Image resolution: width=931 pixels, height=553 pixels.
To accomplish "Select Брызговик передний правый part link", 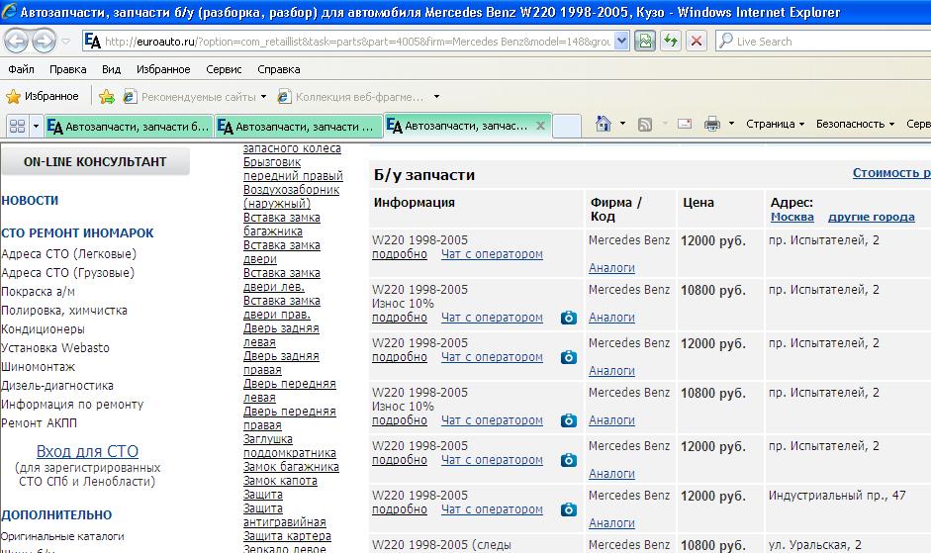I will (293, 169).
